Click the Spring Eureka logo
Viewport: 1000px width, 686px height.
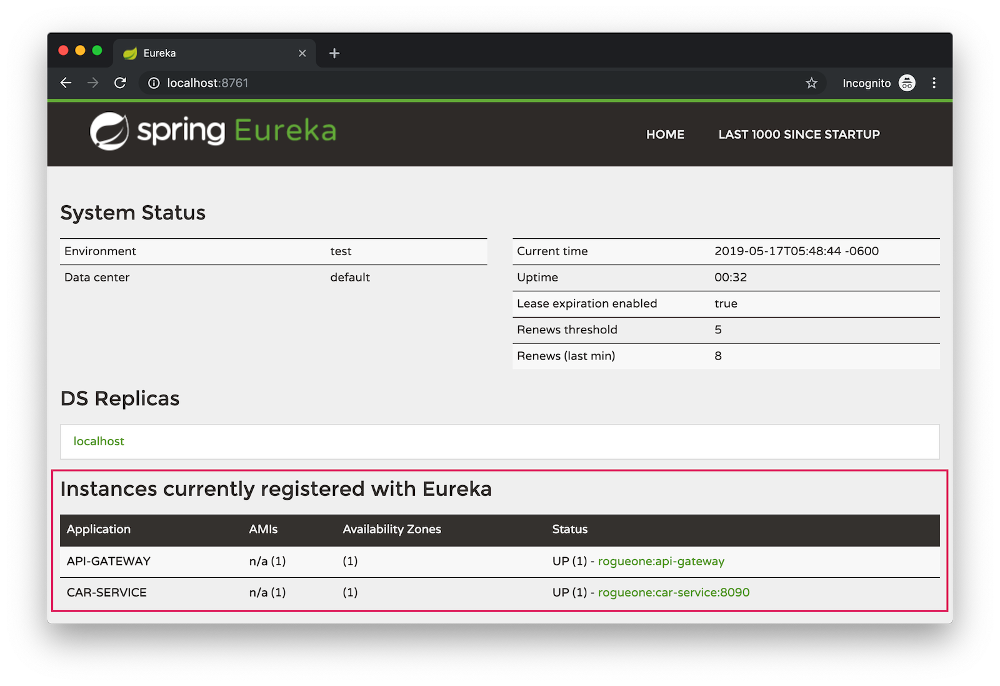point(213,131)
